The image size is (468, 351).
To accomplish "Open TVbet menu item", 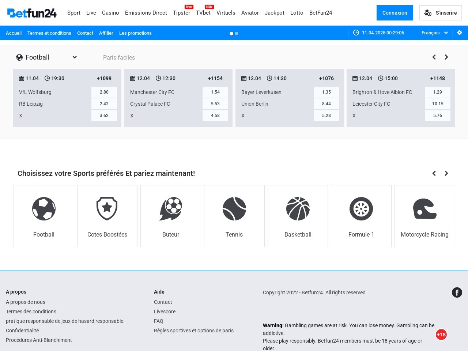I will point(203,13).
